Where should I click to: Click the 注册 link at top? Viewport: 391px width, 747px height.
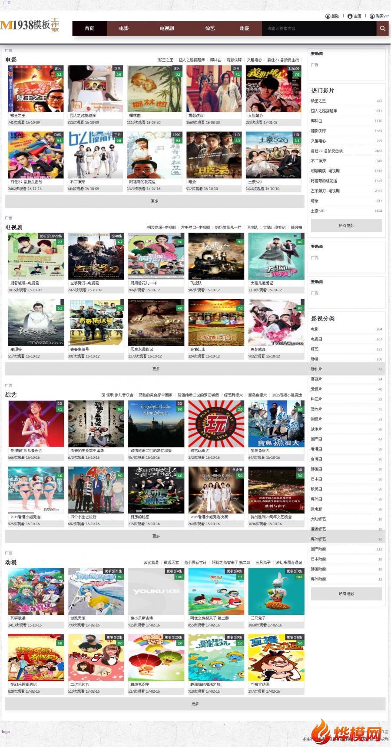357,16
